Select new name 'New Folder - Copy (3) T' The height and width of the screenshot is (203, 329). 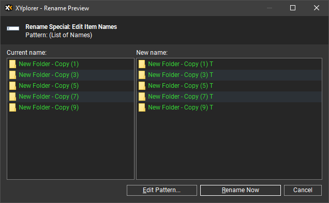click(229, 75)
